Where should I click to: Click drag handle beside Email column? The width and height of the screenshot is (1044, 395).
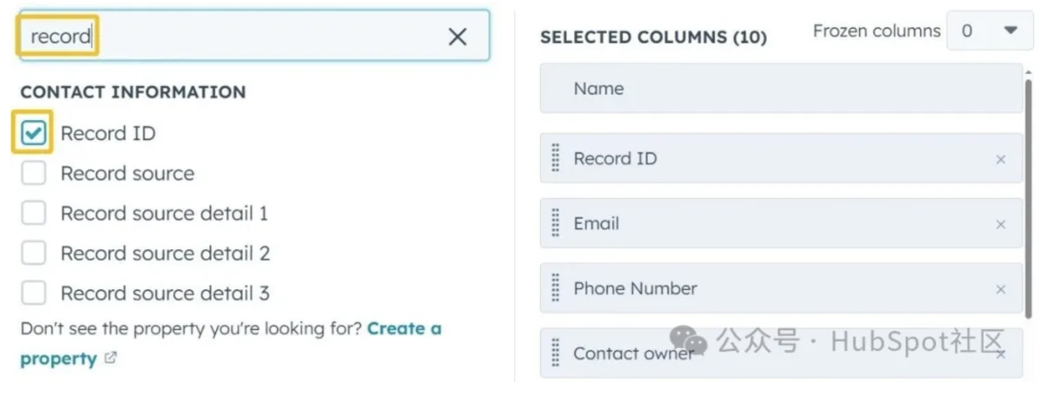click(555, 223)
